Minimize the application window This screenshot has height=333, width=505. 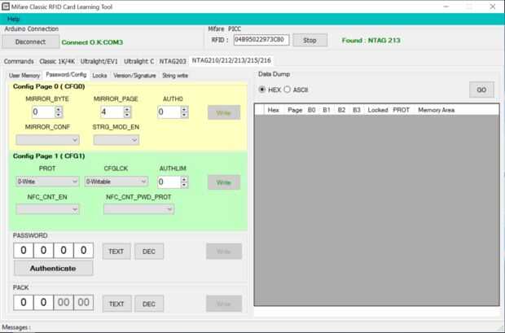(x=446, y=7)
